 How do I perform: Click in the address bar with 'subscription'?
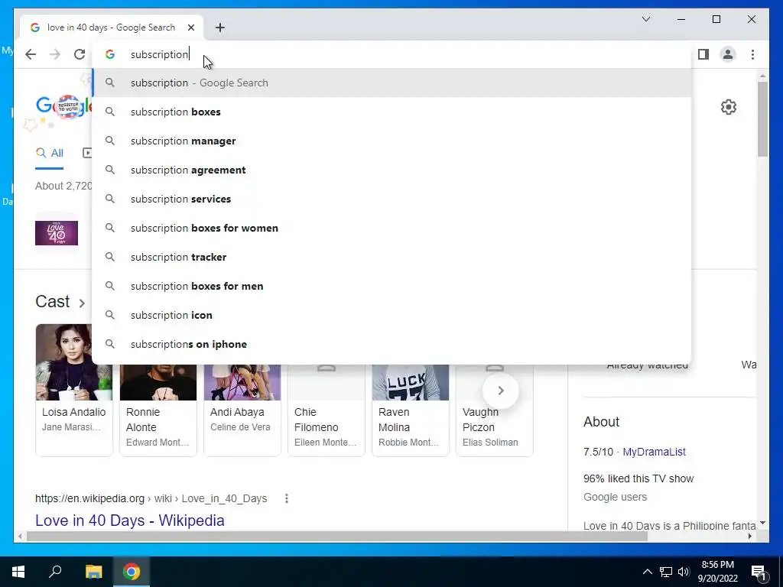point(392,54)
